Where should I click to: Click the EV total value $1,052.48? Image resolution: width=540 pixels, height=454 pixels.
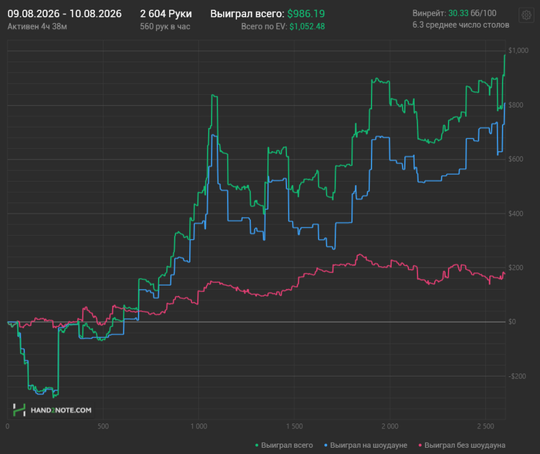307,26
